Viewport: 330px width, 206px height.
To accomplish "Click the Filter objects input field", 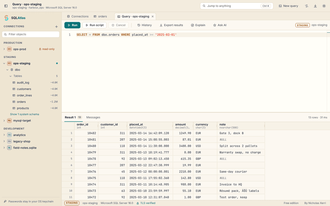I will coord(31,34).
